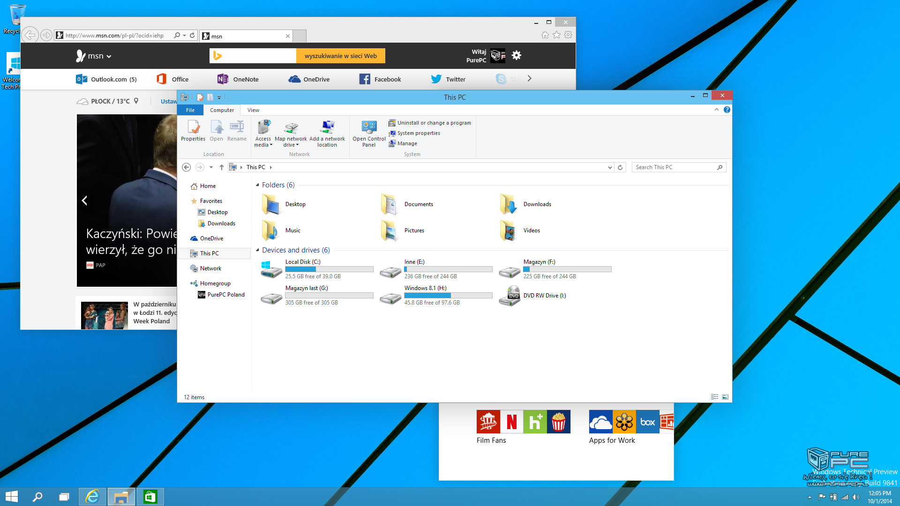The height and width of the screenshot is (506, 900).
Task: Select PurePC Poland under Homegroup
Action: pyautogui.click(x=221, y=295)
